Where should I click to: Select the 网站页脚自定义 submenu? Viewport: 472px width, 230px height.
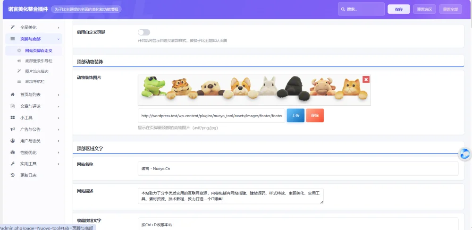click(34, 51)
